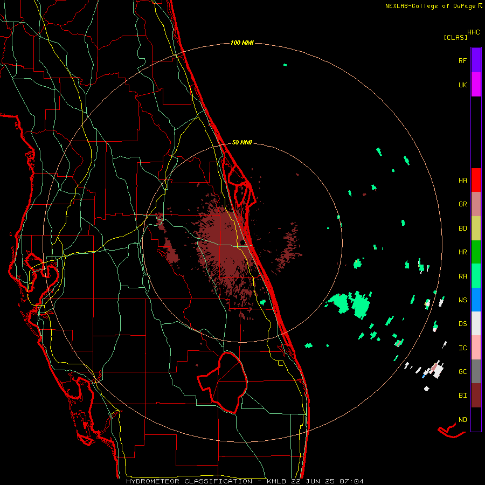Click the '[CLAS]' units text
The height and width of the screenshot is (485, 485).
click(455, 38)
